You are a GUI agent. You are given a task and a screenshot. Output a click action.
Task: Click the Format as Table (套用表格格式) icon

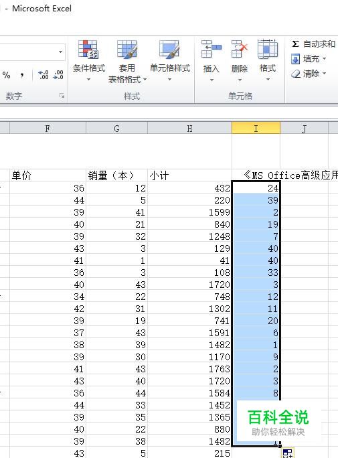tap(127, 49)
